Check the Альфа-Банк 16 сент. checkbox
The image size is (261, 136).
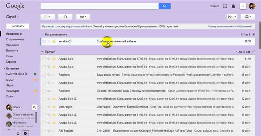coord(44,67)
